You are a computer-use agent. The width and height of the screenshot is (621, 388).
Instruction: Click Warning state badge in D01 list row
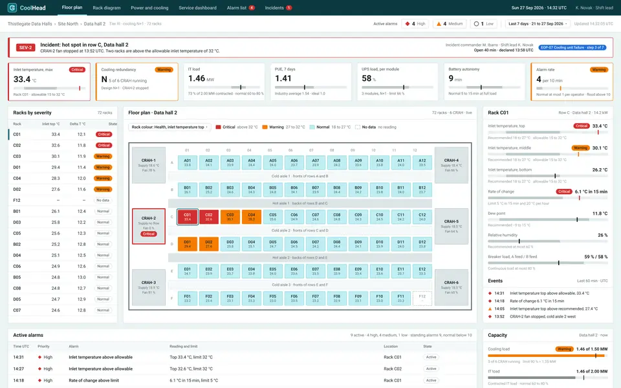click(103, 167)
